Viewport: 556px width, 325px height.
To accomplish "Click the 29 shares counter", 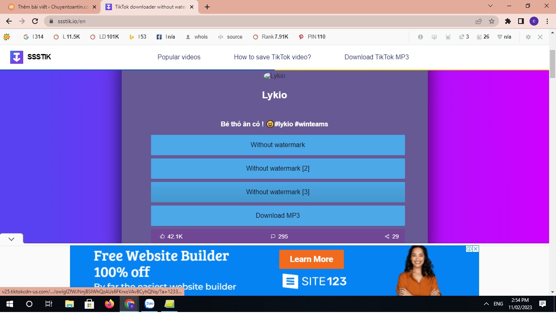I will [x=392, y=236].
